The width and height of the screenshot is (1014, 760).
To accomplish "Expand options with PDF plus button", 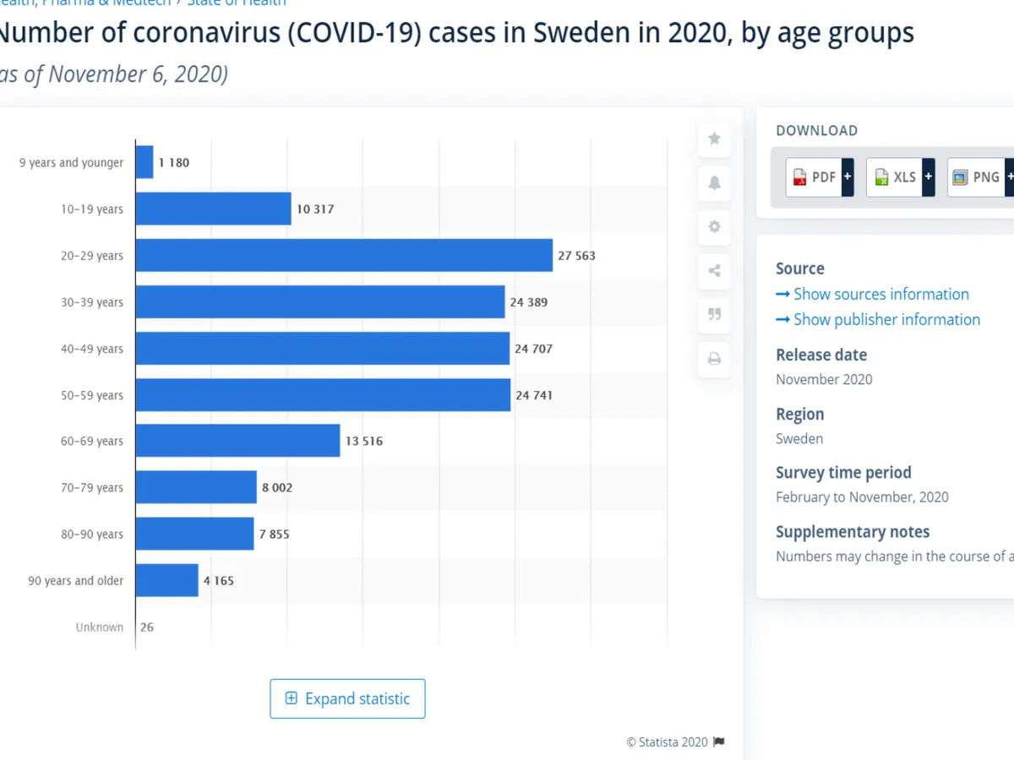I will click(x=848, y=177).
